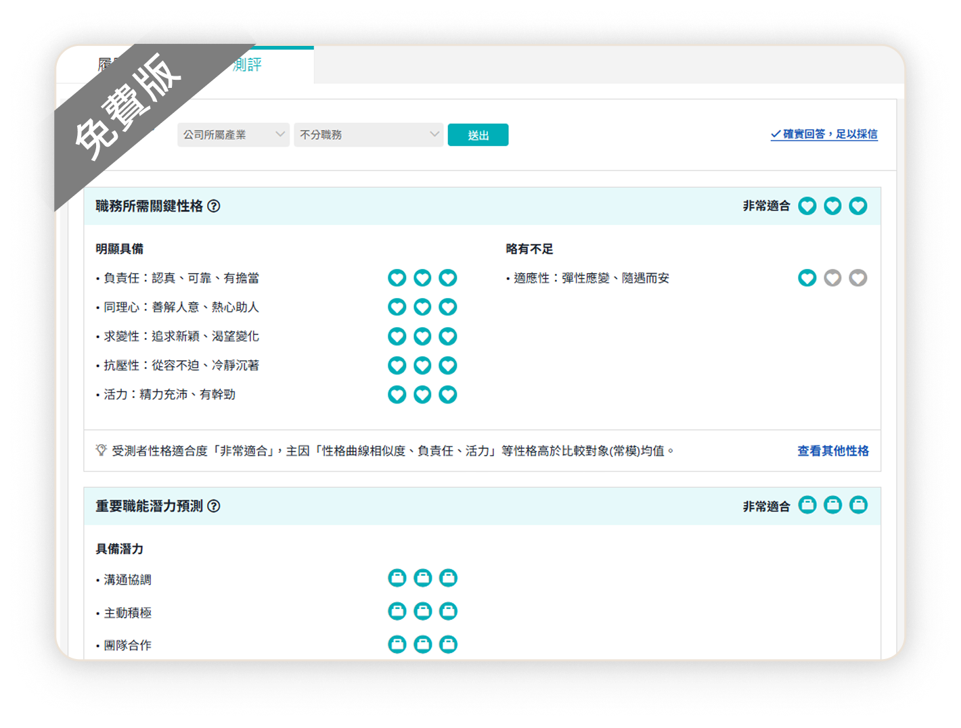961x728 pixels.
Task: Switch to the 測評 tab
Action: click(247, 65)
